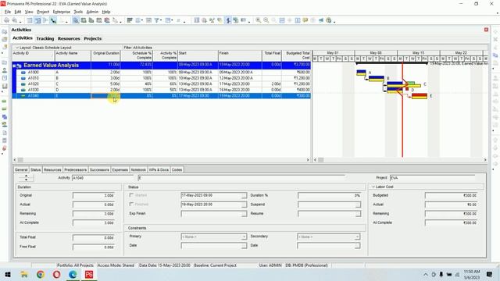500x281 pixels.
Task: Click the red Risks icon in sidebar
Action: [x=5, y=148]
